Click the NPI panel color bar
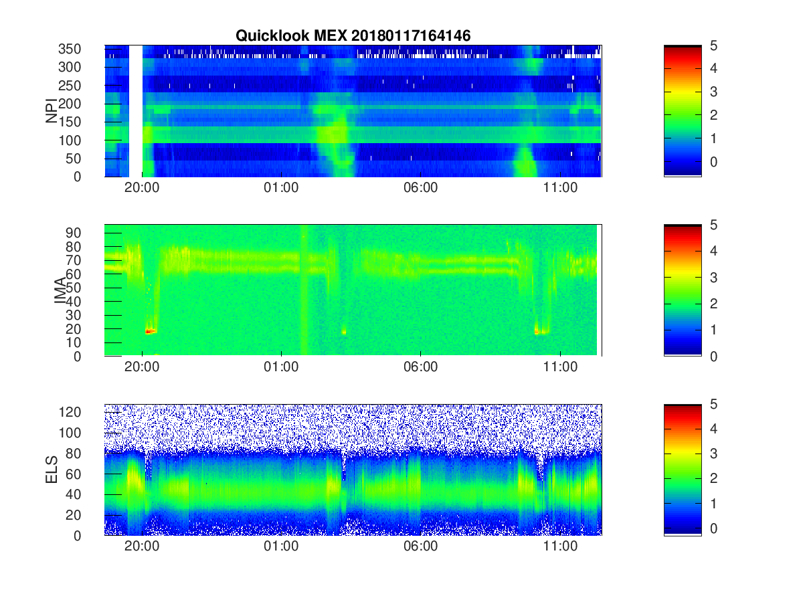803x602 pixels. coord(683,111)
